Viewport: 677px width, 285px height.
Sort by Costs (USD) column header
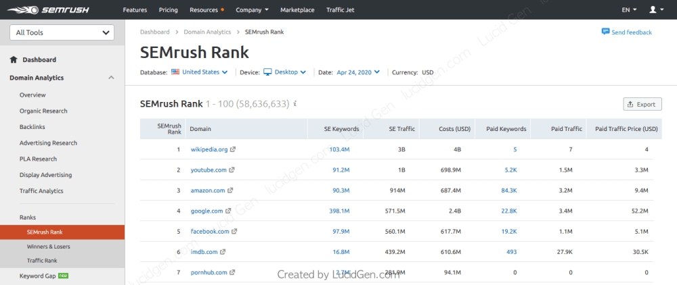pos(447,129)
